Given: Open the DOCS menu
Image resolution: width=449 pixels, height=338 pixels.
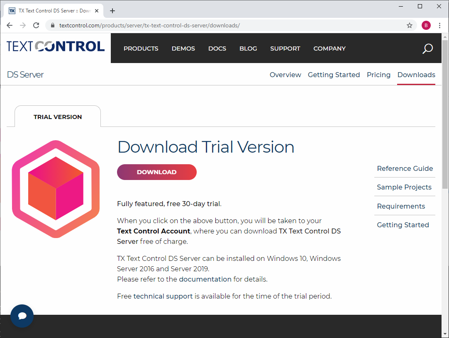Looking at the screenshot, I should coord(217,49).
